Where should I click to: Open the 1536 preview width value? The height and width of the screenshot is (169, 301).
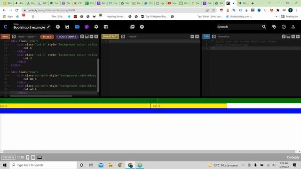(20, 157)
